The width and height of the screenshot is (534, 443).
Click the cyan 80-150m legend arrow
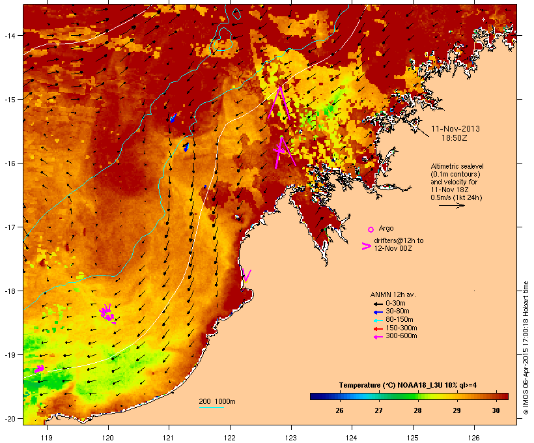click(x=378, y=321)
